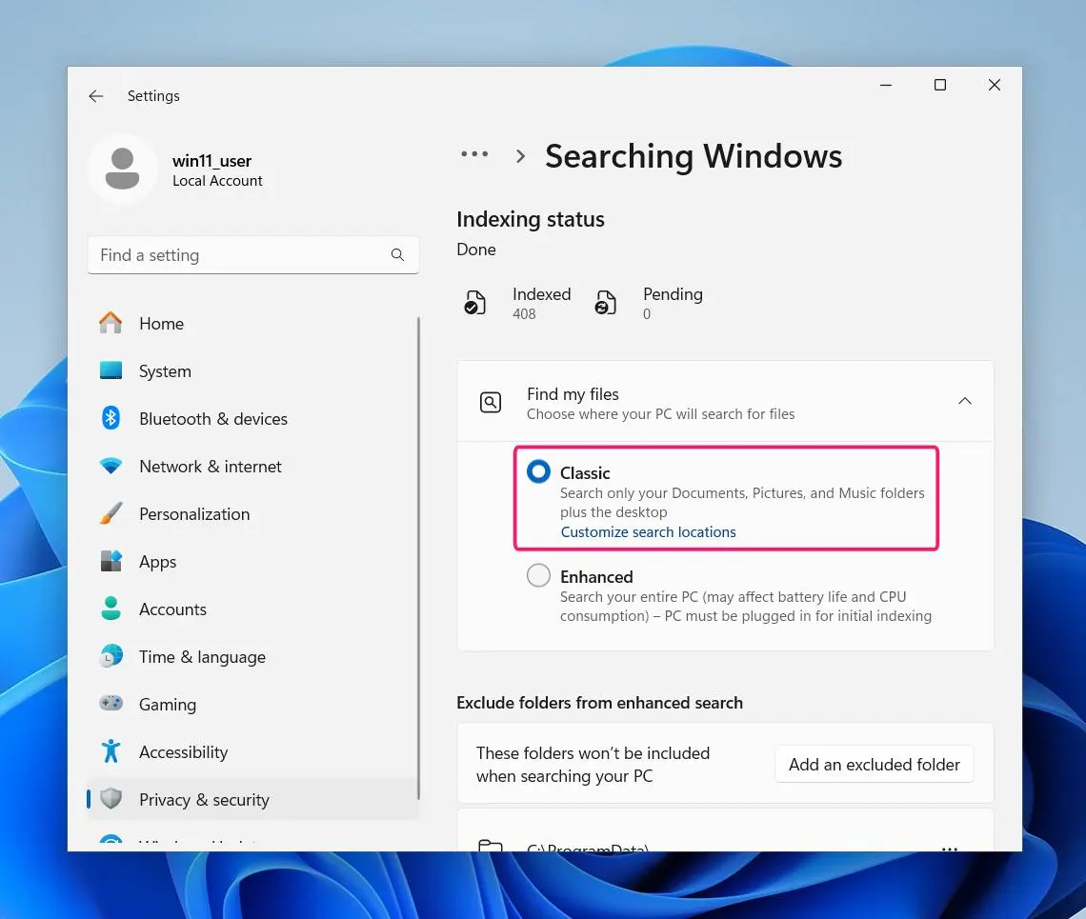1086x919 pixels.
Task: Collapse the Find my files section
Action: click(965, 401)
